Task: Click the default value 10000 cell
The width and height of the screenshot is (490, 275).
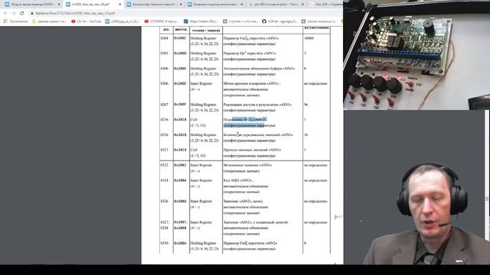Action: (309, 38)
